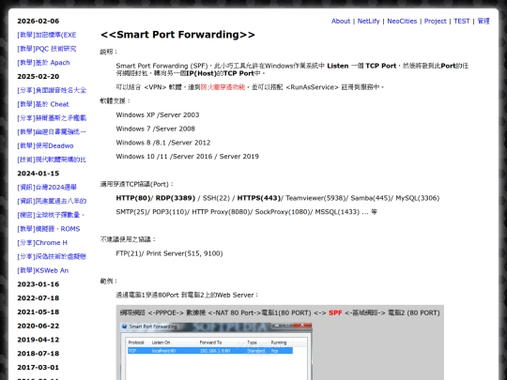
Task: Expand the 2023-01-16 date group
Action: coord(38,284)
